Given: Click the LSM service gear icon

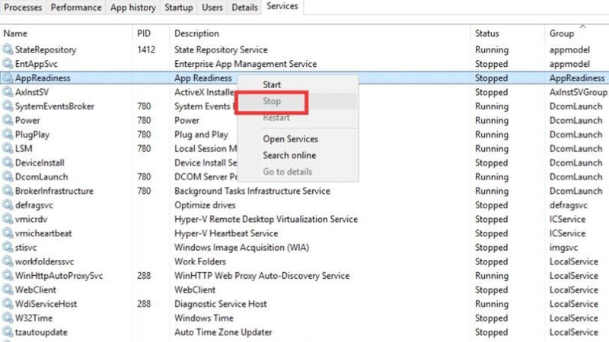Looking at the screenshot, I should click(8, 148).
